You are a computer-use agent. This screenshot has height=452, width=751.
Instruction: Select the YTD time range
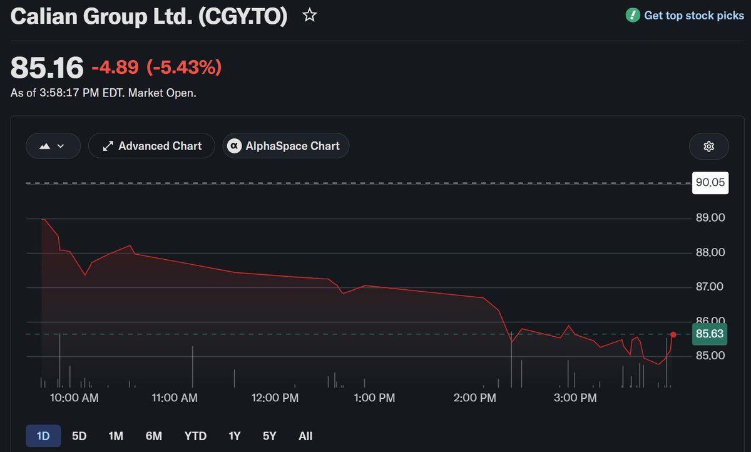tap(195, 436)
